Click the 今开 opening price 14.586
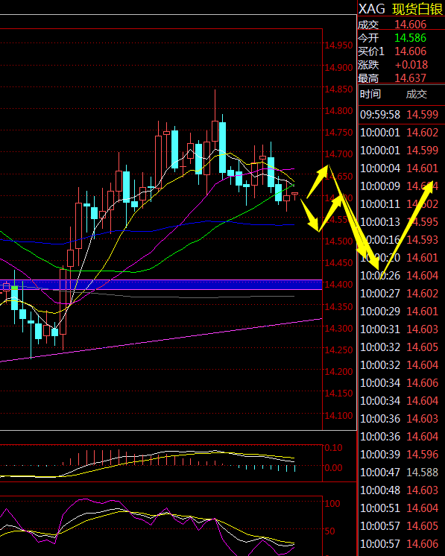Image resolution: width=445 pixels, height=556 pixels. click(410, 38)
